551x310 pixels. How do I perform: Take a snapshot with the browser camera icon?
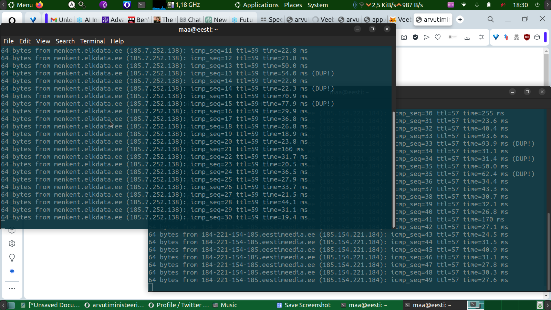[404, 37]
